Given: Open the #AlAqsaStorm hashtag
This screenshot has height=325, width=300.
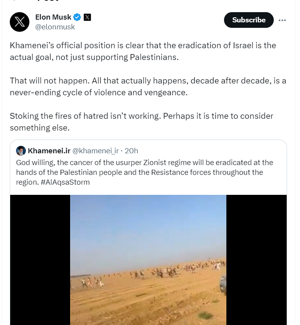Looking at the screenshot, I should pyautogui.click(x=65, y=182).
